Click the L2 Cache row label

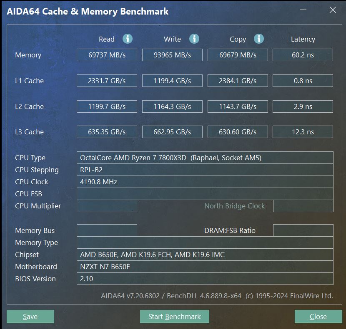(x=29, y=106)
